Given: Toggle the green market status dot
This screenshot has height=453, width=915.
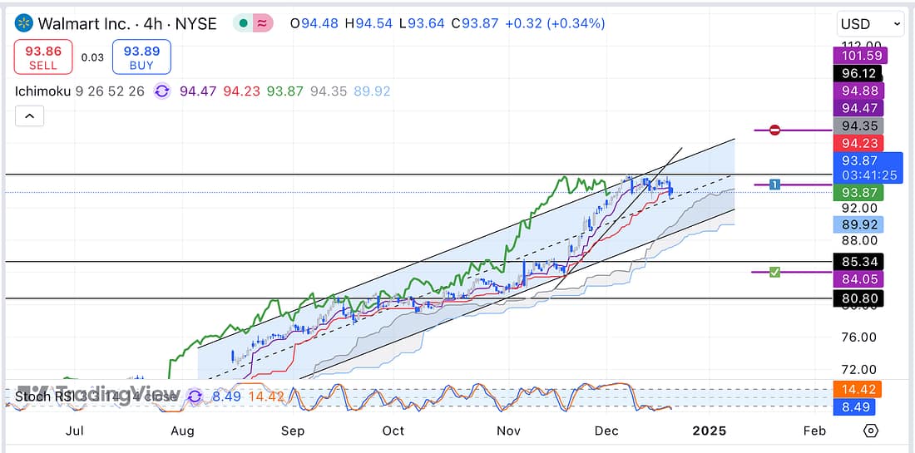Looking at the screenshot, I should [243, 23].
